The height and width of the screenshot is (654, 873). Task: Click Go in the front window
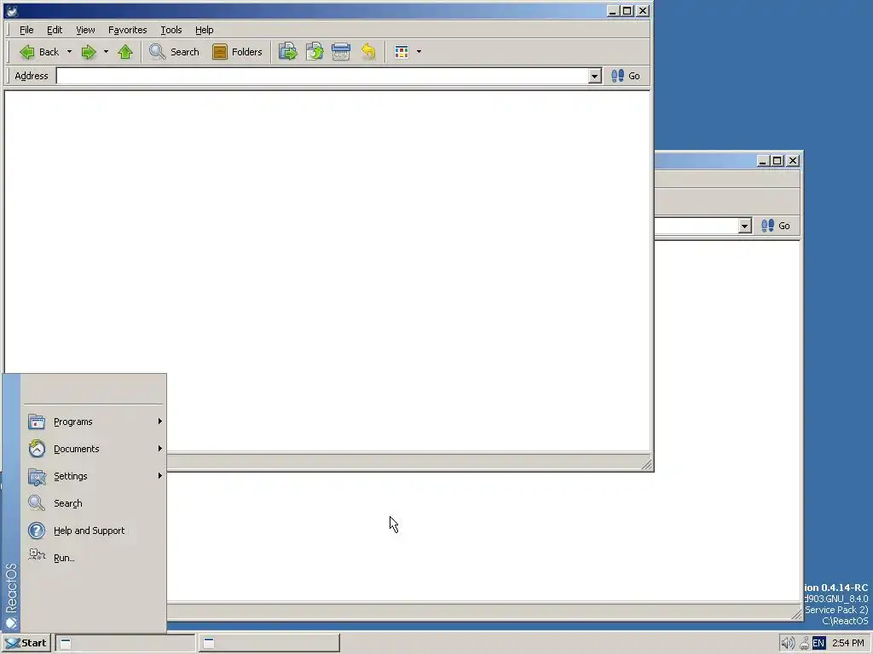(x=626, y=76)
